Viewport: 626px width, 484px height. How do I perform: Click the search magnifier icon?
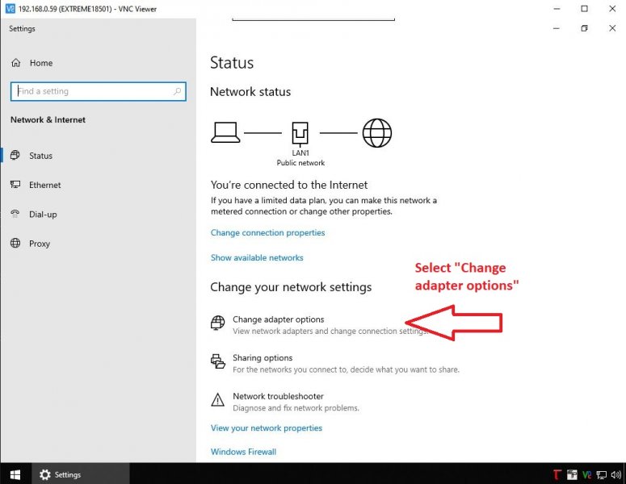[x=178, y=91]
